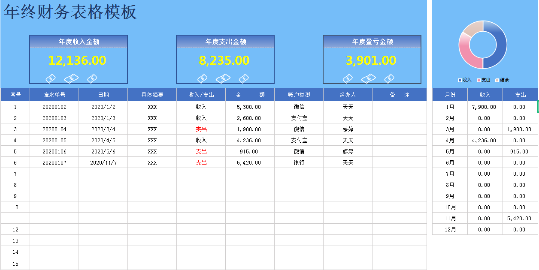This screenshot has width=539, height=270.
Task: Click the 年度收入金额 card heading
Action: coord(79,42)
